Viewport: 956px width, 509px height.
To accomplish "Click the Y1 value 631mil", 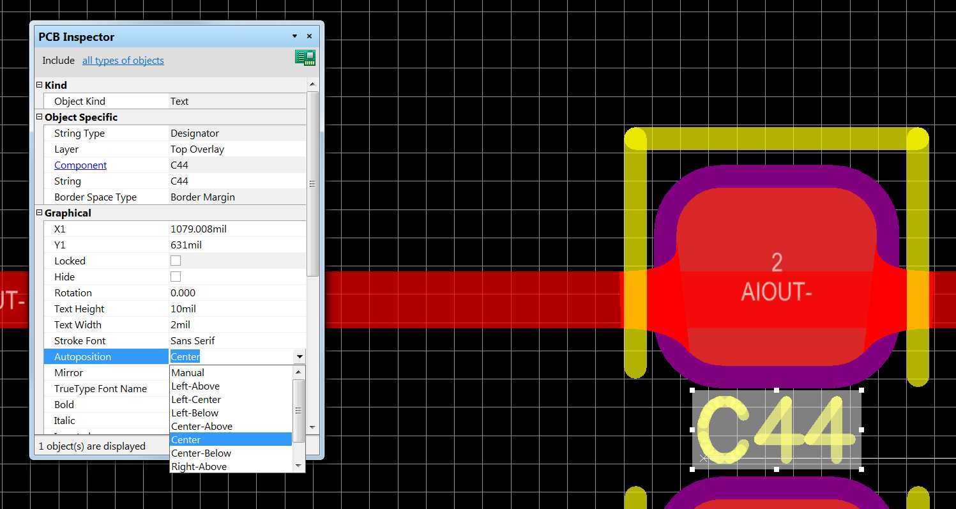I will [186, 245].
